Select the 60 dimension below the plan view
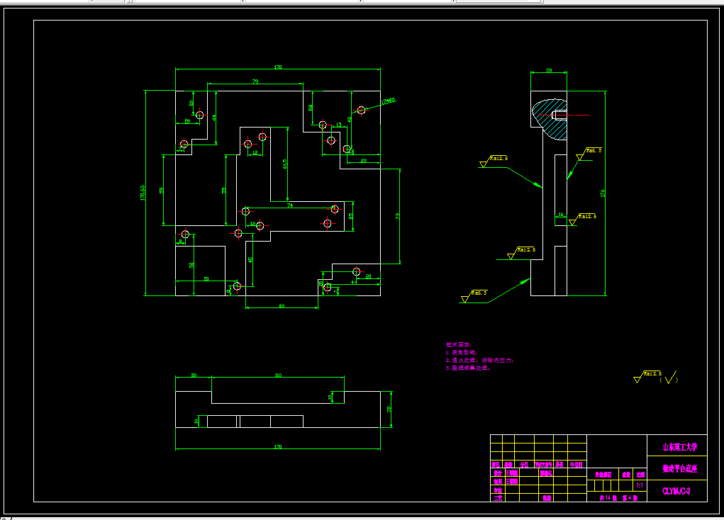 (282, 306)
